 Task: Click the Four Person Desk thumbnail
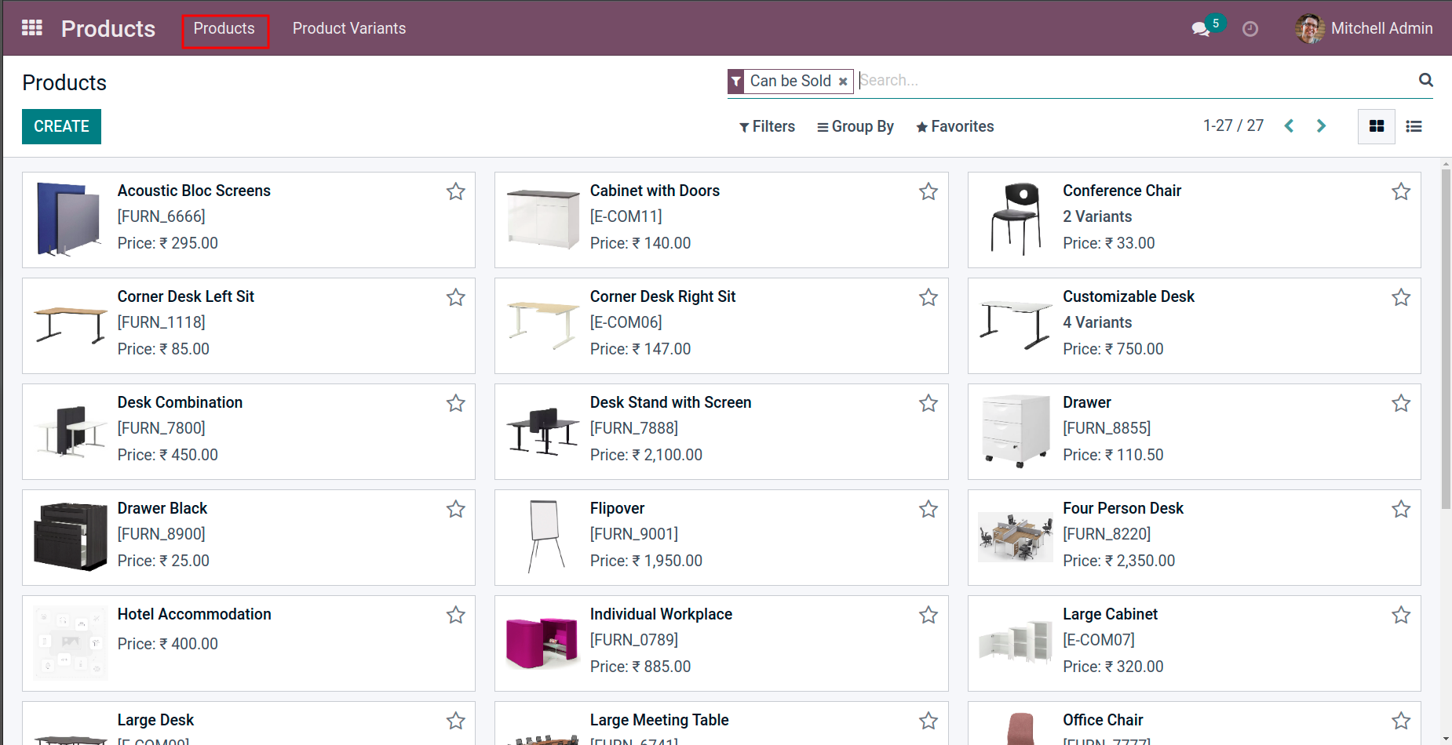click(x=1015, y=536)
